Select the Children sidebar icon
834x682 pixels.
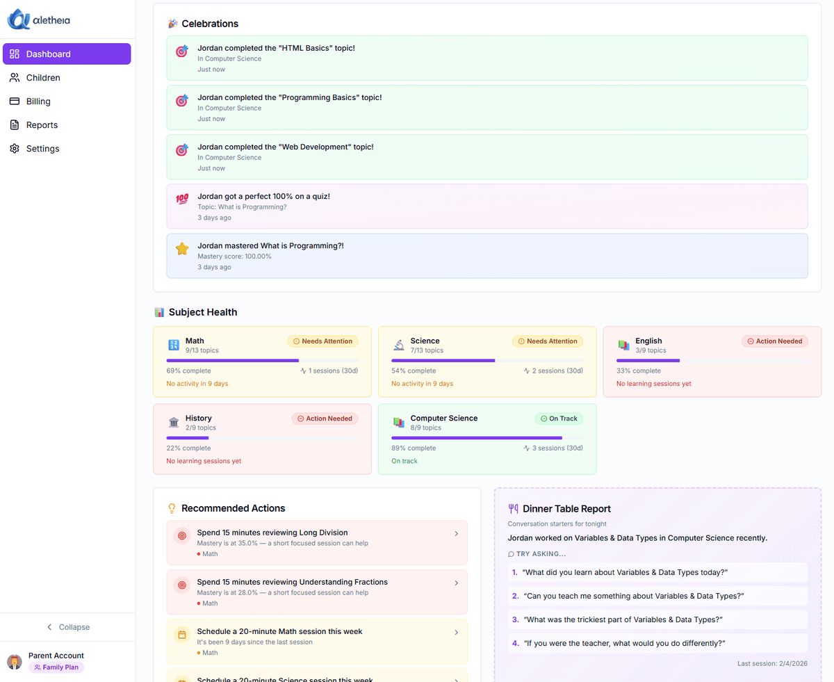pos(15,77)
